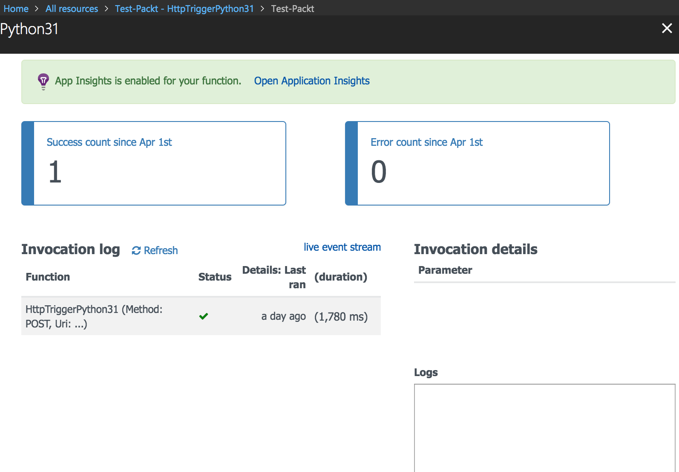Click the Refresh icon in Invocation log

[x=136, y=251]
